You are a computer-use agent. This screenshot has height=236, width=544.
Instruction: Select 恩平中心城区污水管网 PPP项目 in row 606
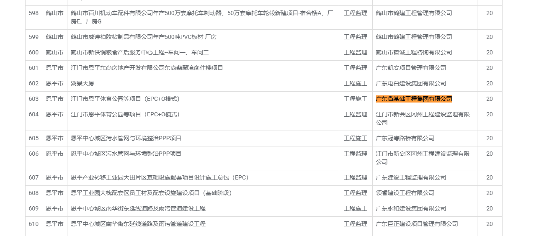126,154
